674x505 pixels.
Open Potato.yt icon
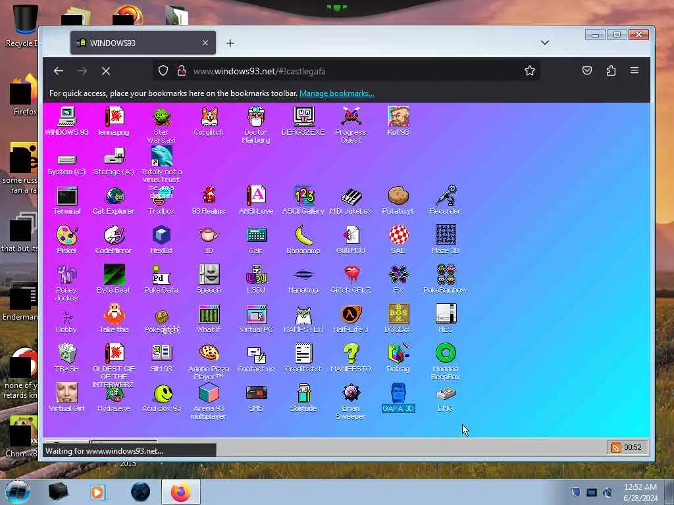[x=398, y=200]
